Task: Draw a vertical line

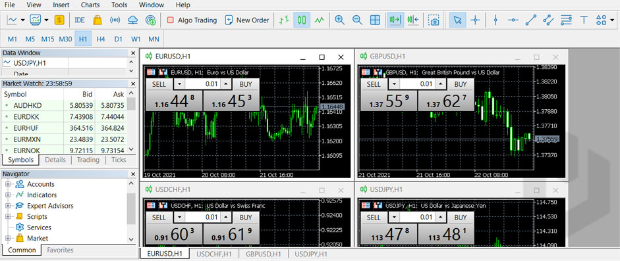Action: [x=495, y=20]
